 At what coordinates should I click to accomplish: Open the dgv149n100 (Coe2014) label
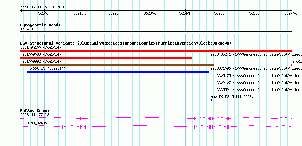(41, 47)
